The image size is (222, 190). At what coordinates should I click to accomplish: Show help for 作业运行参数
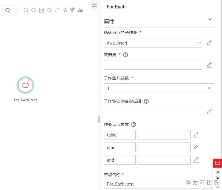[134, 125]
